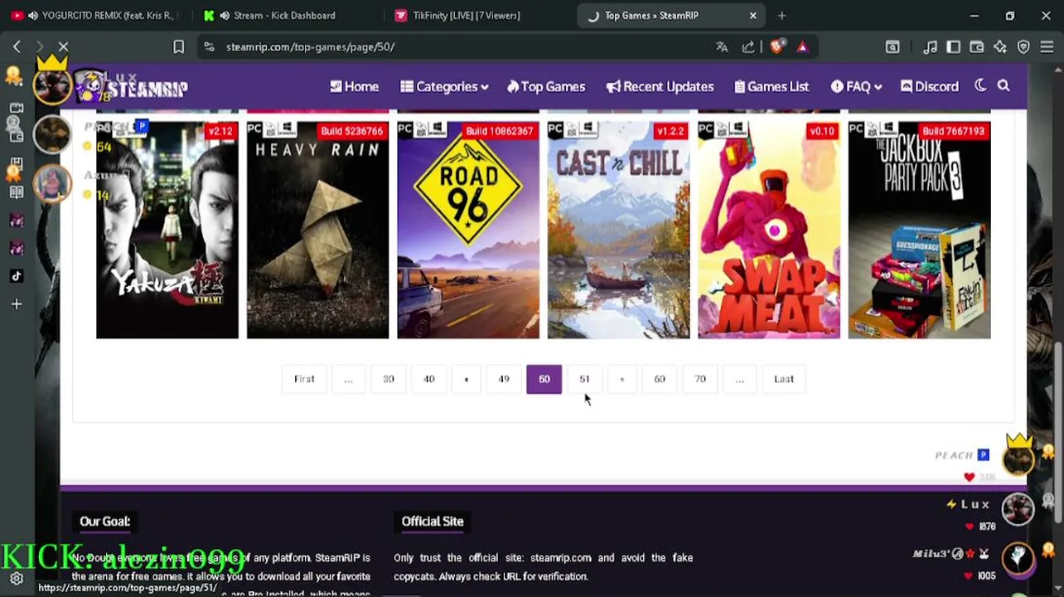Click the 'Official Site' footer heading

(x=433, y=521)
